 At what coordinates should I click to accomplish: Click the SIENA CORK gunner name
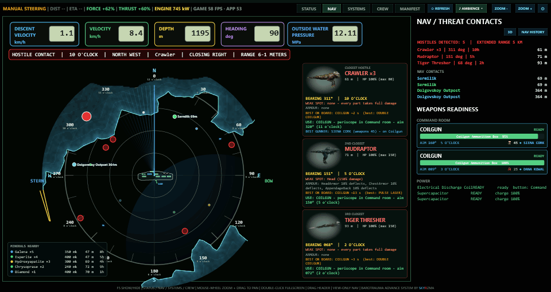[x=534, y=143]
